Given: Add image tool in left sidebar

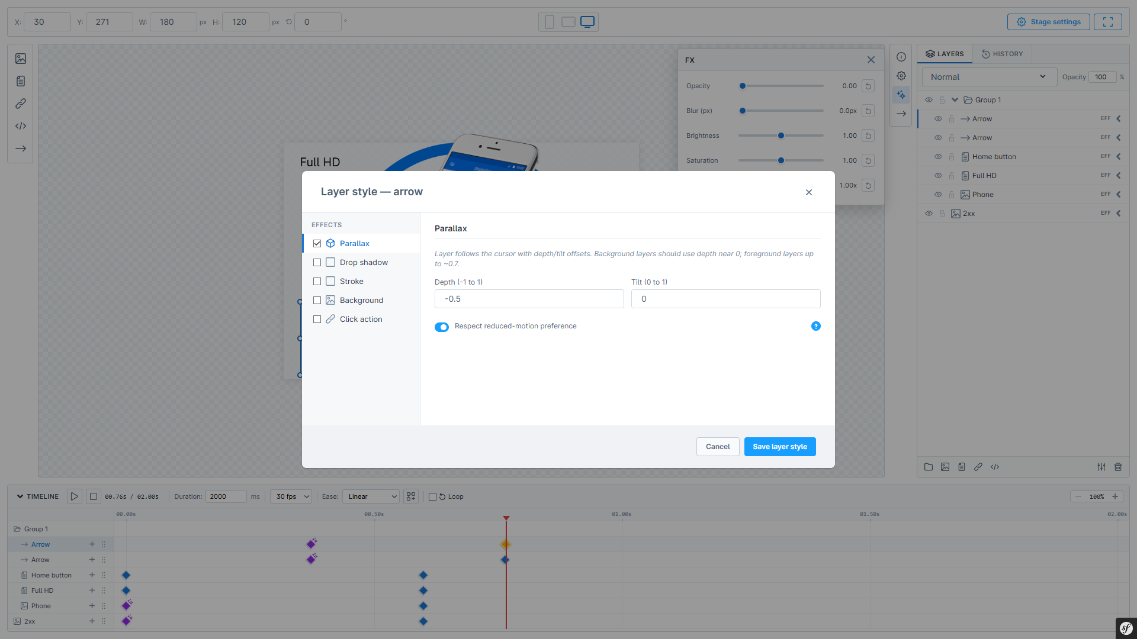Looking at the screenshot, I should click(x=21, y=59).
